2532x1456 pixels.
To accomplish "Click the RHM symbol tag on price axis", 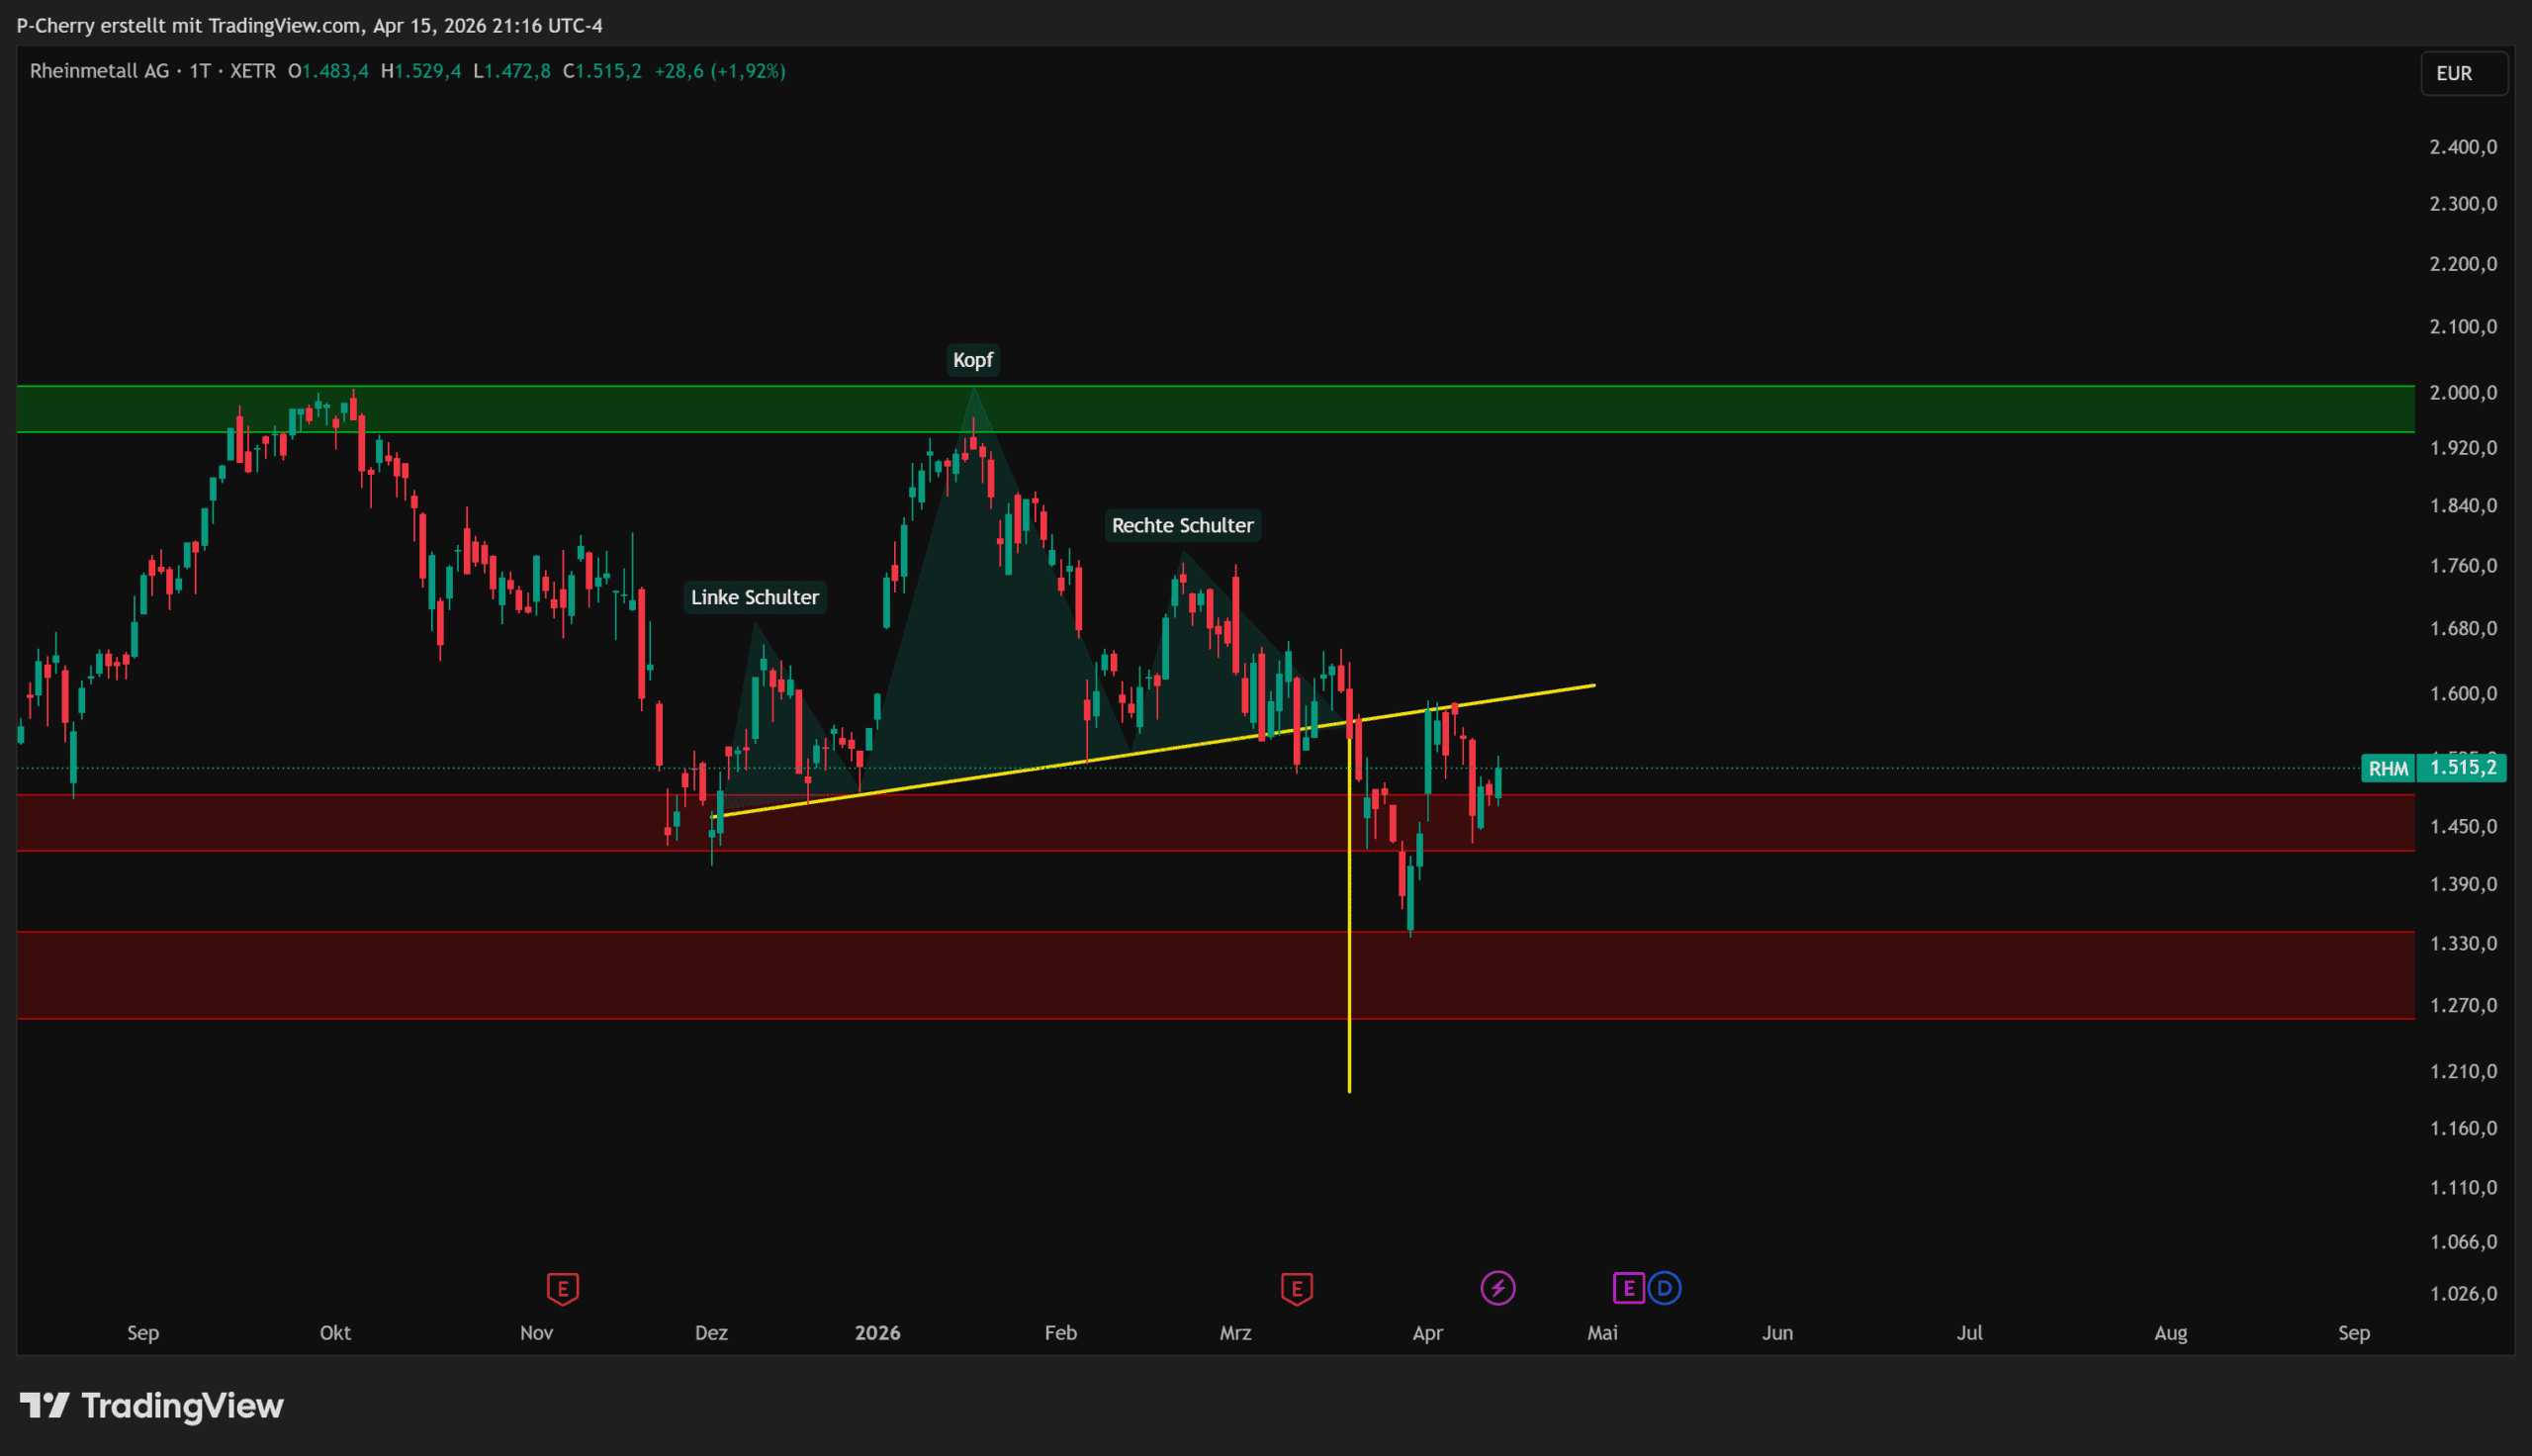I will pyautogui.click(x=2388, y=768).
